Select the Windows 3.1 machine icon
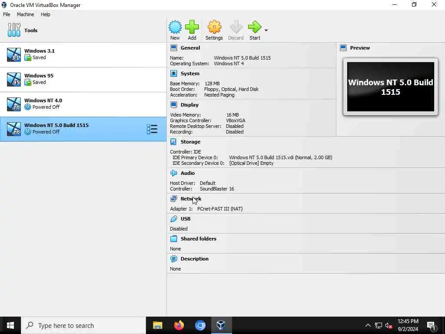The width and height of the screenshot is (445, 334). coord(14,54)
